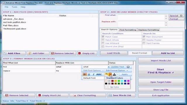This screenshot has height=105, width=187.
Task: Click the Add Folder button
Action: (38, 53)
